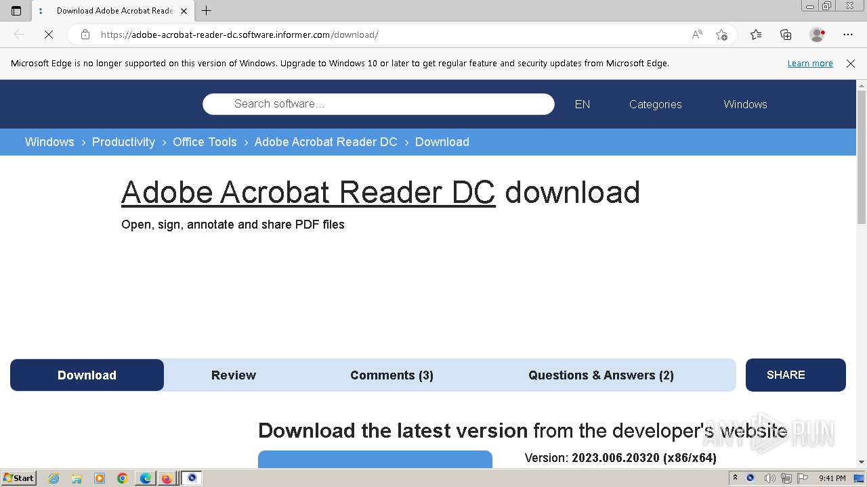Launch Internet Explorer from the taskbar

[54, 478]
